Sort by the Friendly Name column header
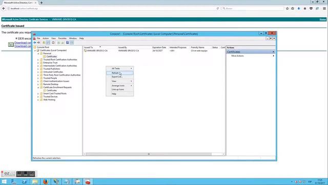328x185 pixels. pos(200,47)
